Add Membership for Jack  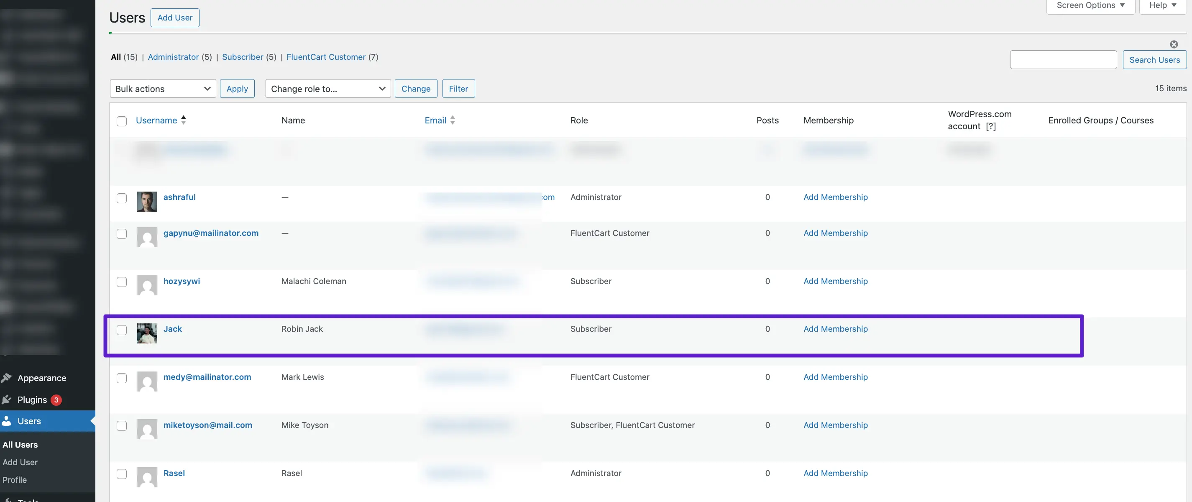pyautogui.click(x=835, y=329)
